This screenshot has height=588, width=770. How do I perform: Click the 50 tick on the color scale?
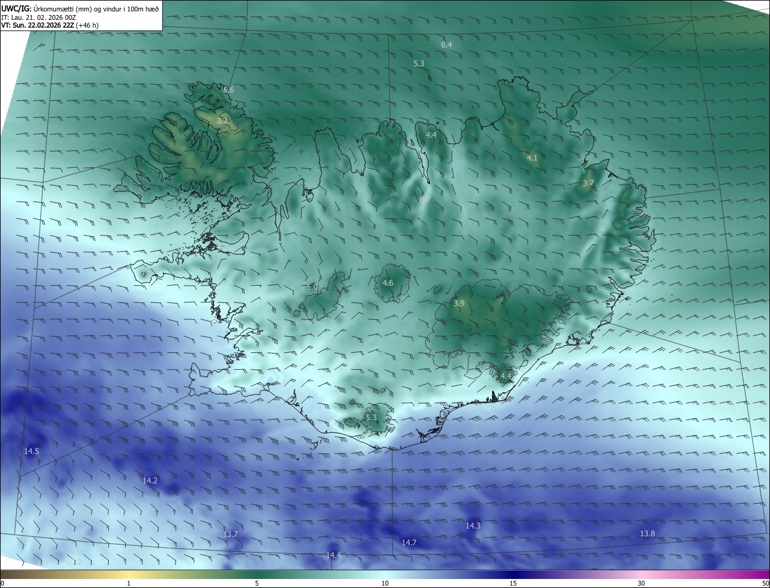765,583
